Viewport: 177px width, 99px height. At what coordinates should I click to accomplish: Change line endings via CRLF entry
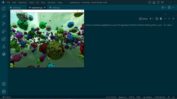click(x=138, y=97)
